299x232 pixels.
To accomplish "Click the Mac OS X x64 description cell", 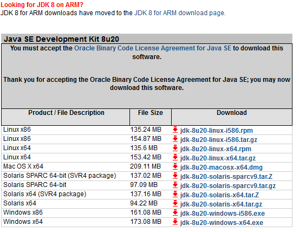I will [66, 166].
